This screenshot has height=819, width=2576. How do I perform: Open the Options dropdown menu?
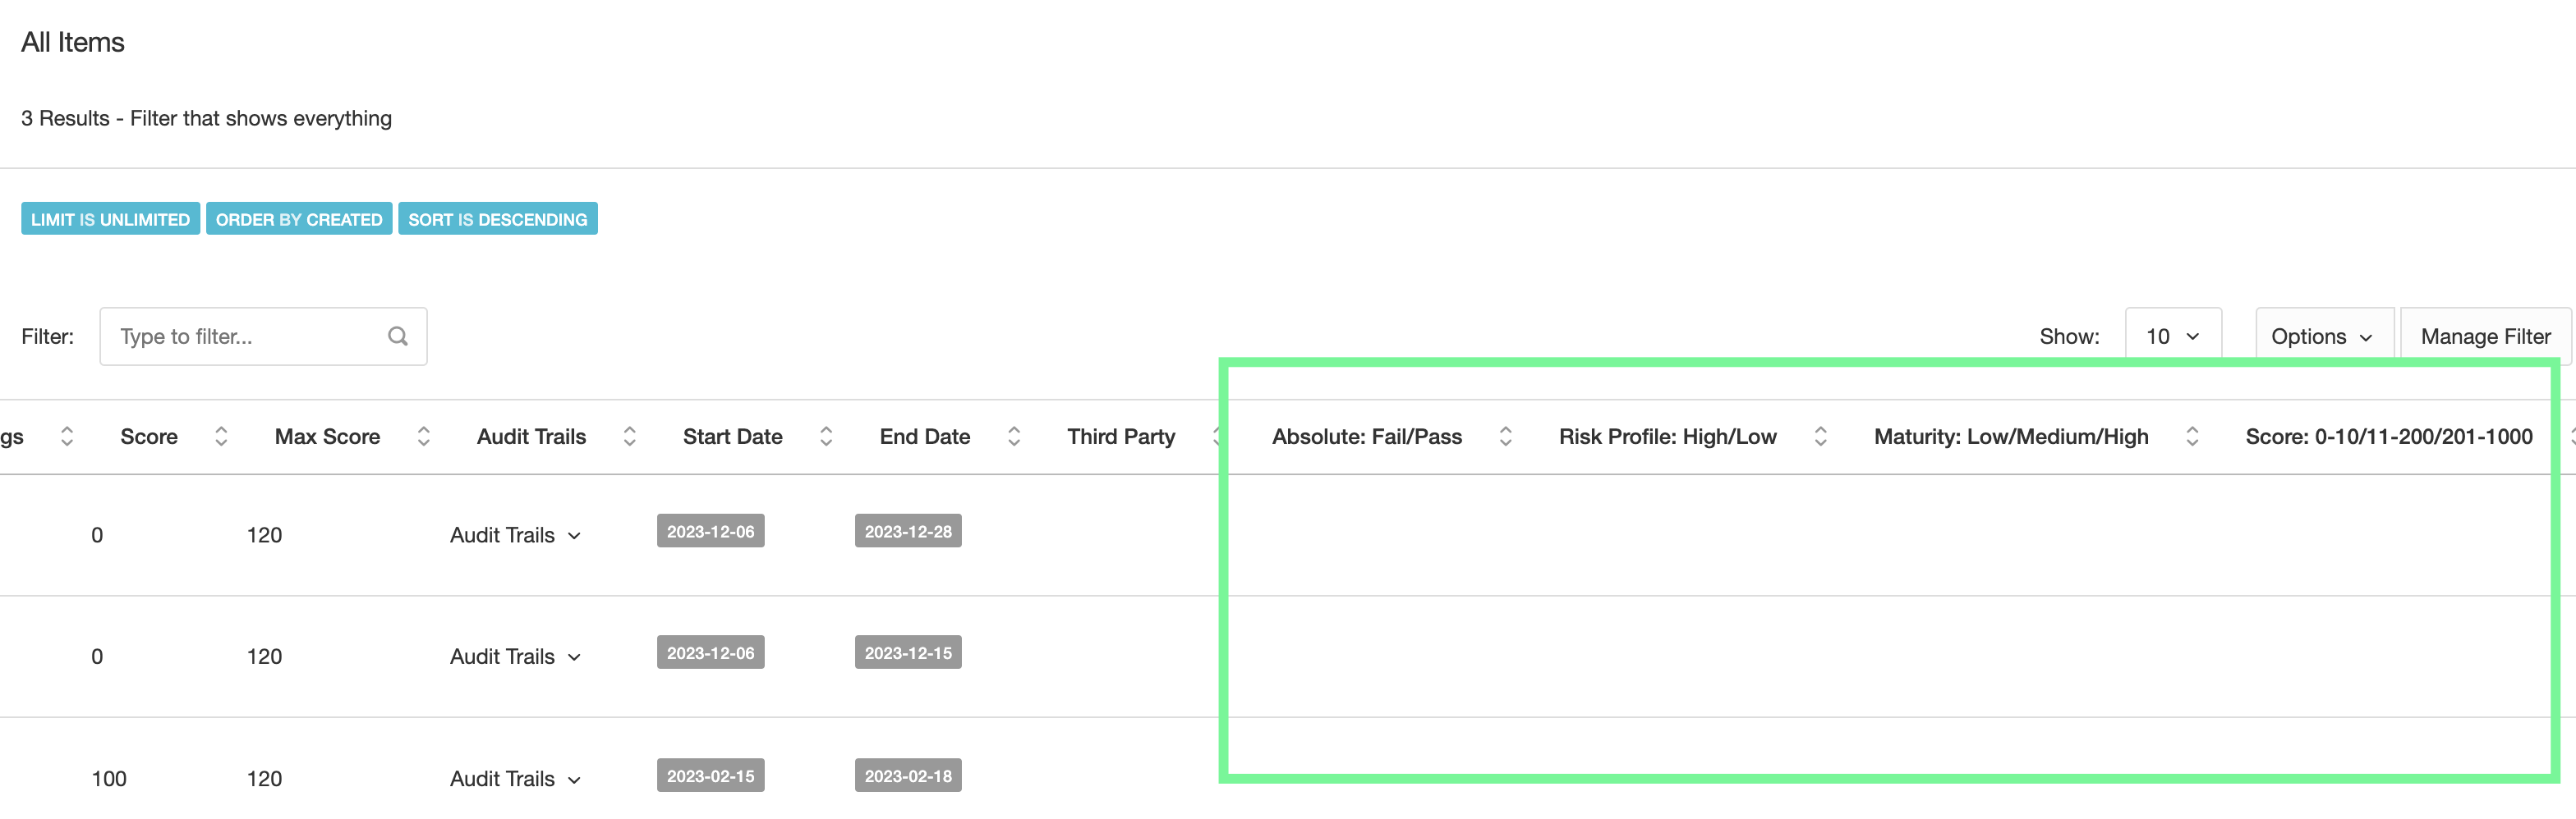pos(2322,336)
